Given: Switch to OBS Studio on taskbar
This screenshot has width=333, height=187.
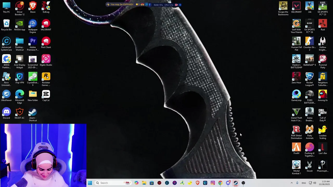Looking at the screenshot, I should (243, 183).
